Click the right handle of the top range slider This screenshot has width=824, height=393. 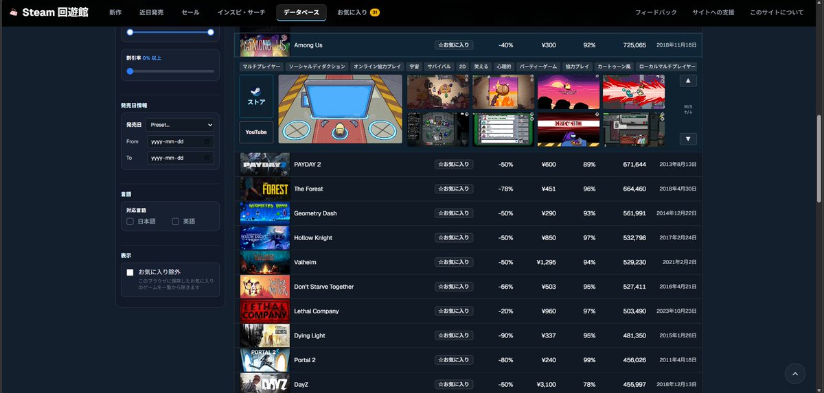pyautogui.click(x=211, y=32)
